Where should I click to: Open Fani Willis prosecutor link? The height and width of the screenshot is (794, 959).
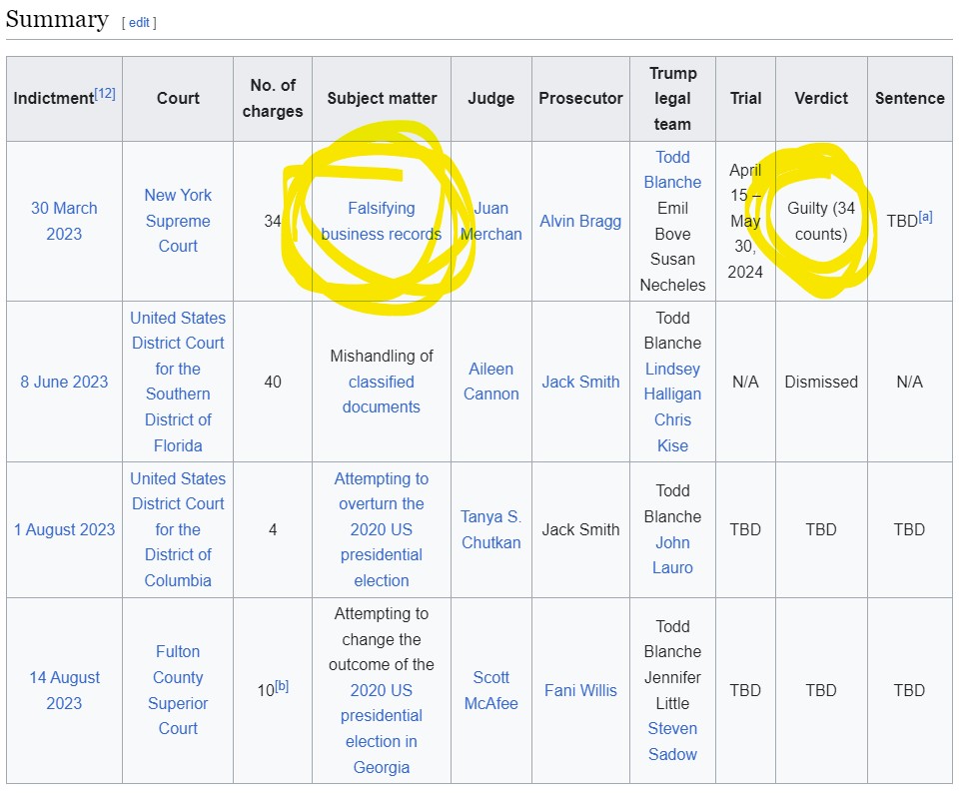click(580, 690)
